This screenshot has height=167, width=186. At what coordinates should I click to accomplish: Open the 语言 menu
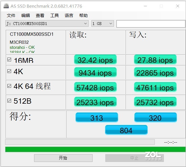pos(69,16)
